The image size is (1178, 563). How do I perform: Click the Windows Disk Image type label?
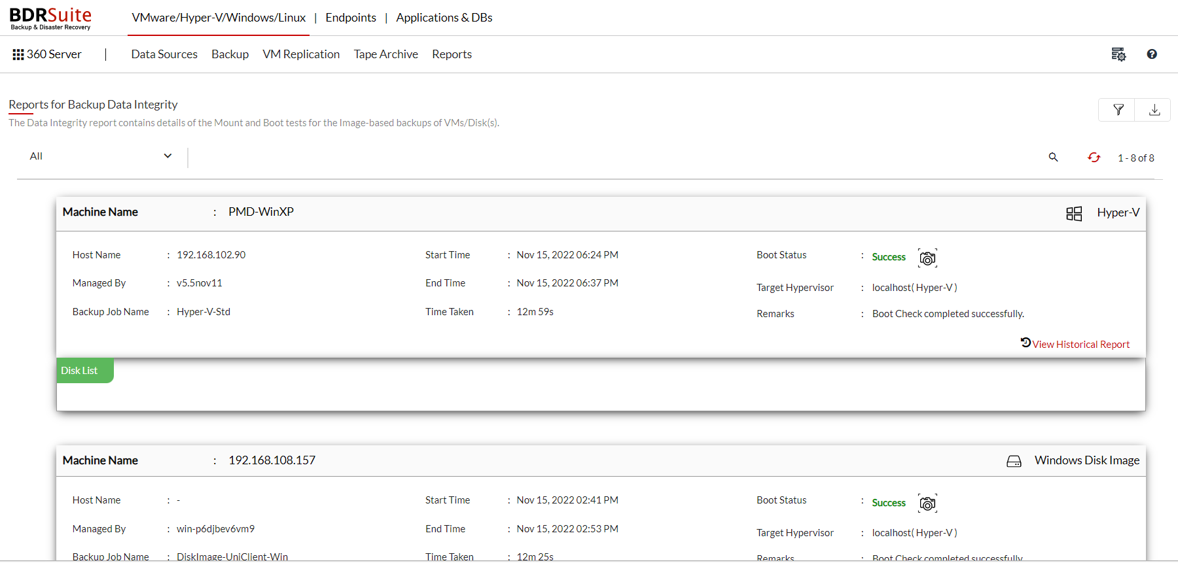coord(1087,460)
